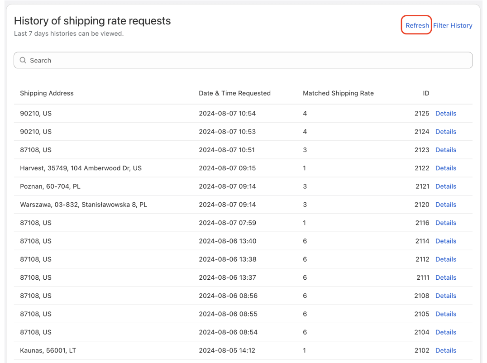Open the Filter History link

tap(453, 25)
